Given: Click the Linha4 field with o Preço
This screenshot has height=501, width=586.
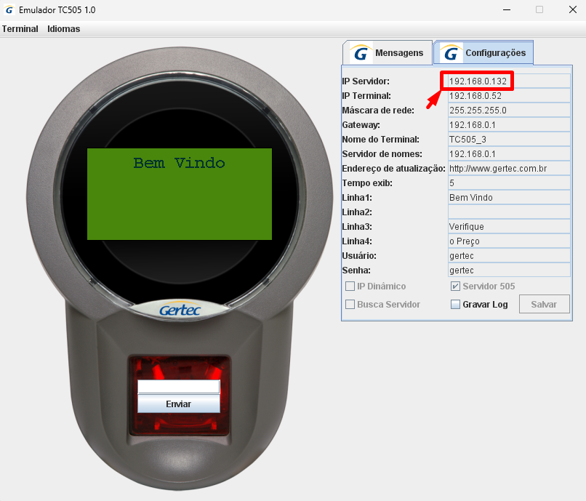Looking at the screenshot, I should (509, 241).
